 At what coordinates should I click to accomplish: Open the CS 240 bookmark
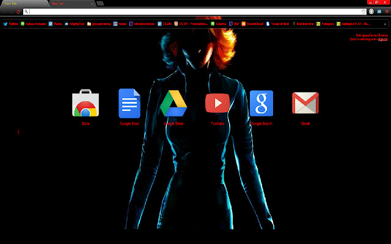click(x=164, y=24)
